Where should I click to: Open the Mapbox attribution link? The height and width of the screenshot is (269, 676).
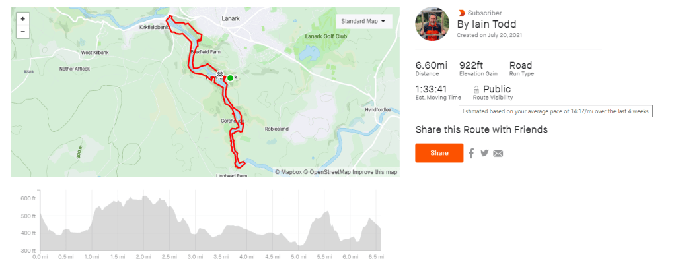point(290,172)
